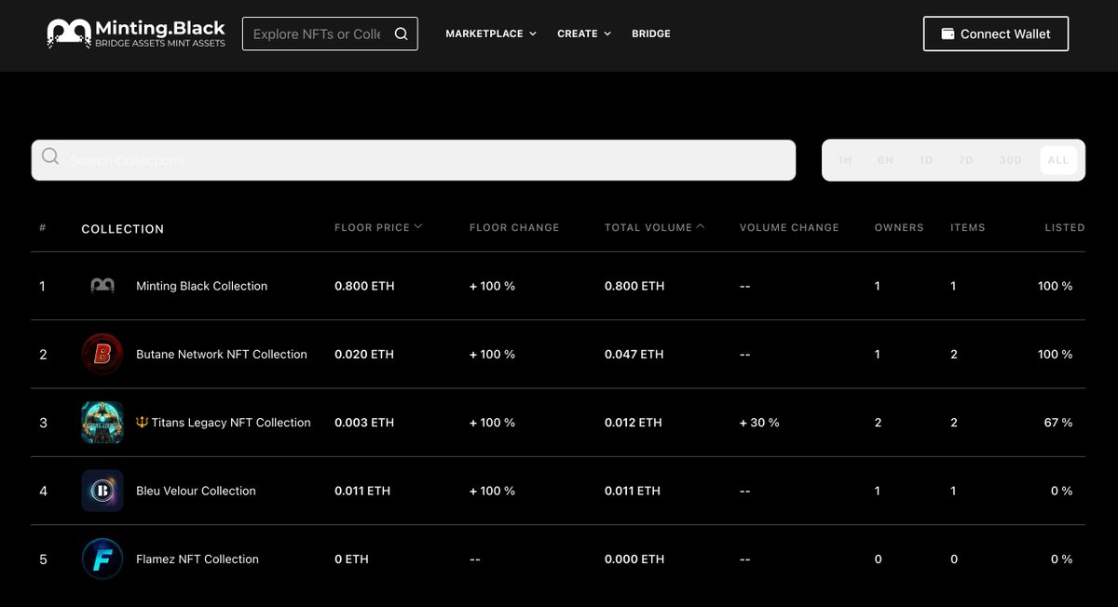The width and height of the screenshot is (1118, 607).
Task: Click the Connect Wallet button
Action: 996,34
